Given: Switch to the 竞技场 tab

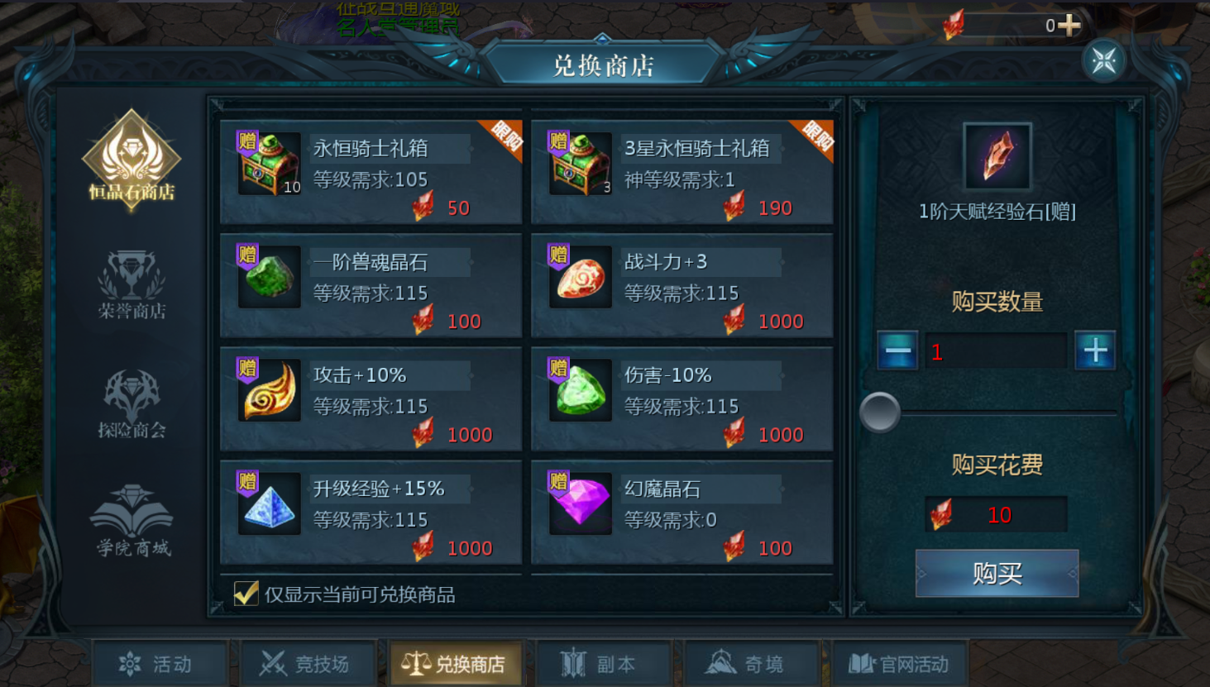Looking at the screenshot, I should pos(307,663).
